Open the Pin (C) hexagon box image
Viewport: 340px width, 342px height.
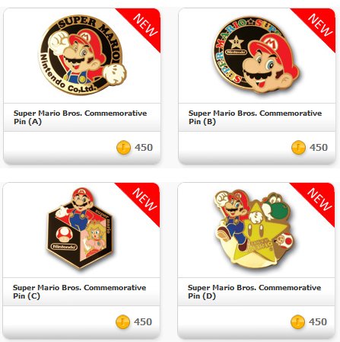80,228
